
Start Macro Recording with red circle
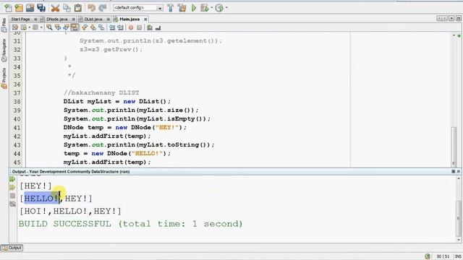[131, 27]
